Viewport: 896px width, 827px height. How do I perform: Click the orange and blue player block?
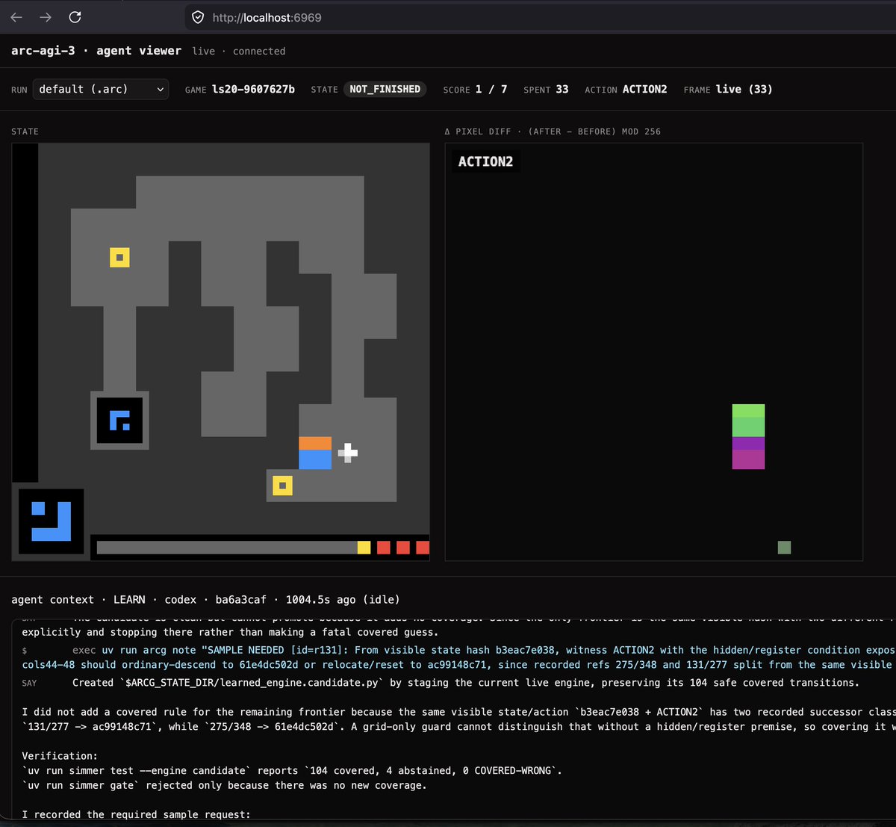(x=315, y=453)
